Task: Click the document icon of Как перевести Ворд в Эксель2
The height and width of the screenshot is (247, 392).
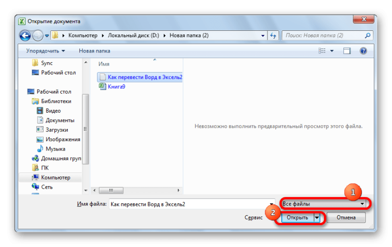Action: [x=102, y=77]
